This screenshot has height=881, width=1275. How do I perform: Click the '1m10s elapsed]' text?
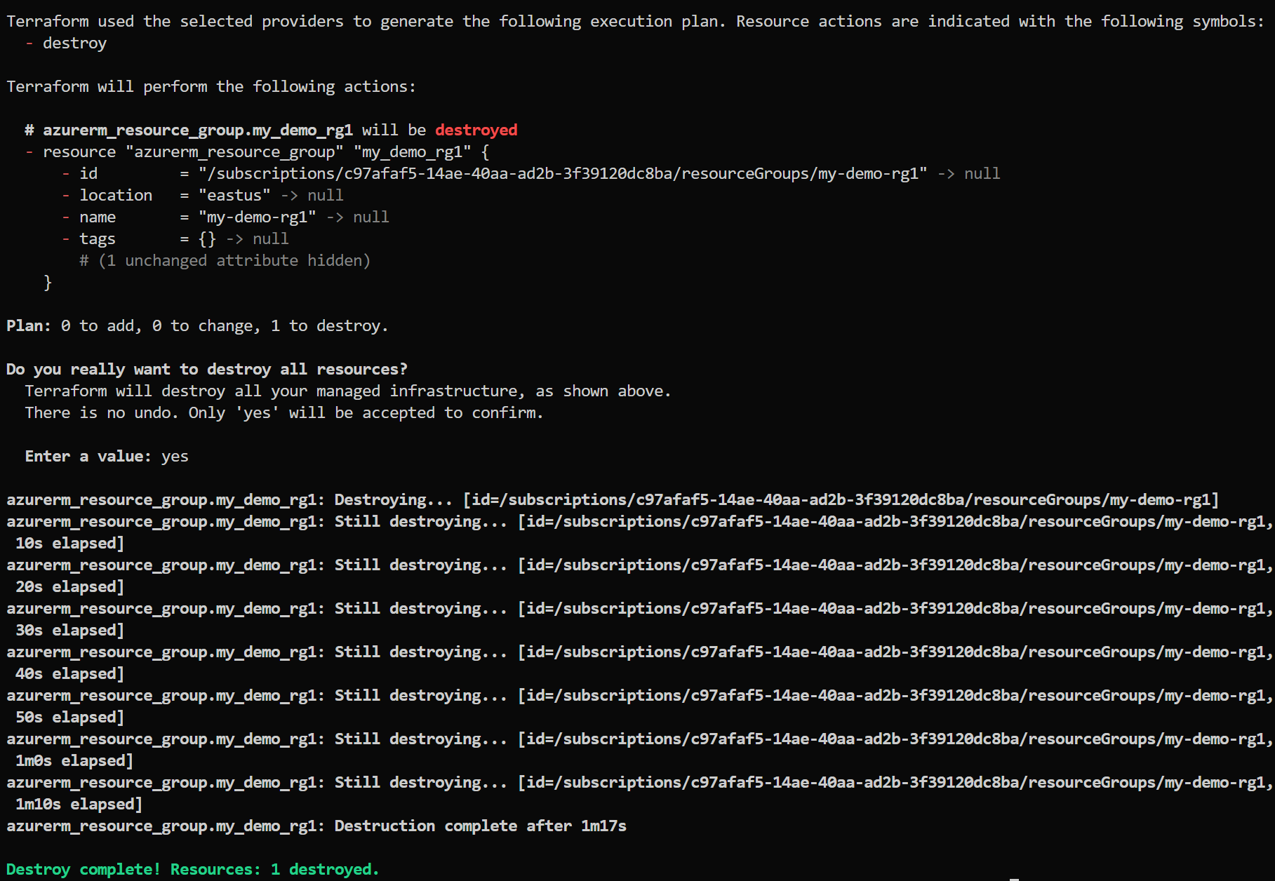pos(79,805)
